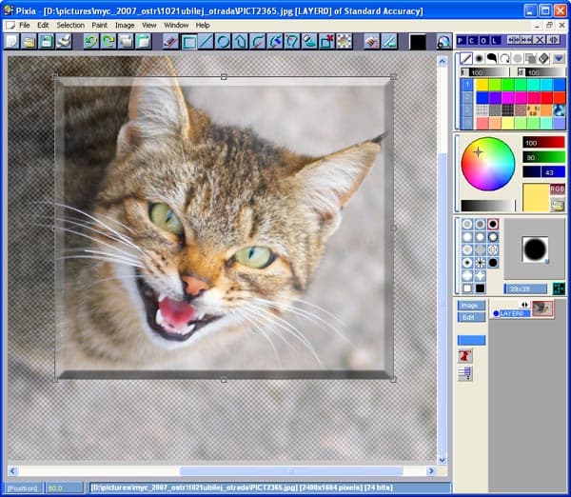The image size is (571, 497).
Task: Toggle the RGB color mode button
Action: click(x=557, y=189)
